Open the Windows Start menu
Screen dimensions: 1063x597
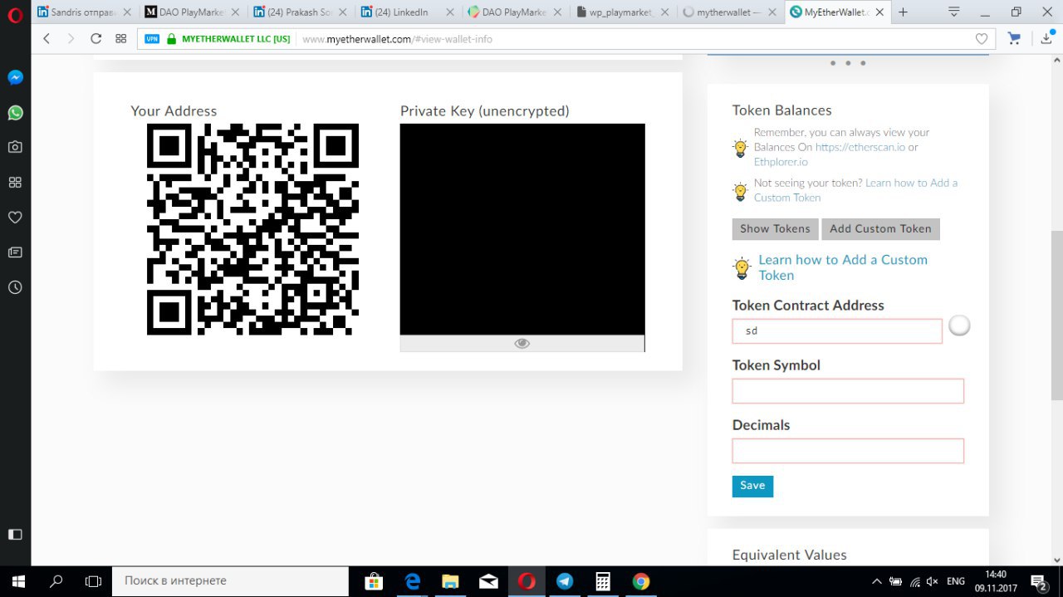[18, 581]
